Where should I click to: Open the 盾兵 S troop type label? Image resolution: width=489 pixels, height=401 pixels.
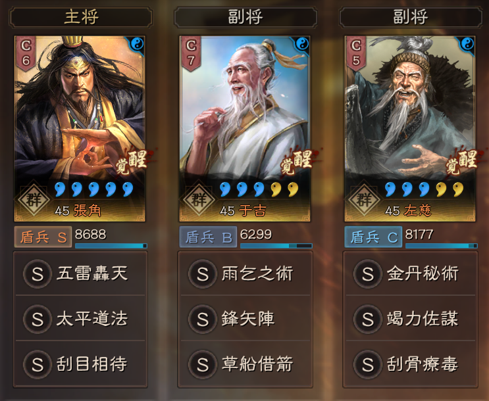point(43,237)
